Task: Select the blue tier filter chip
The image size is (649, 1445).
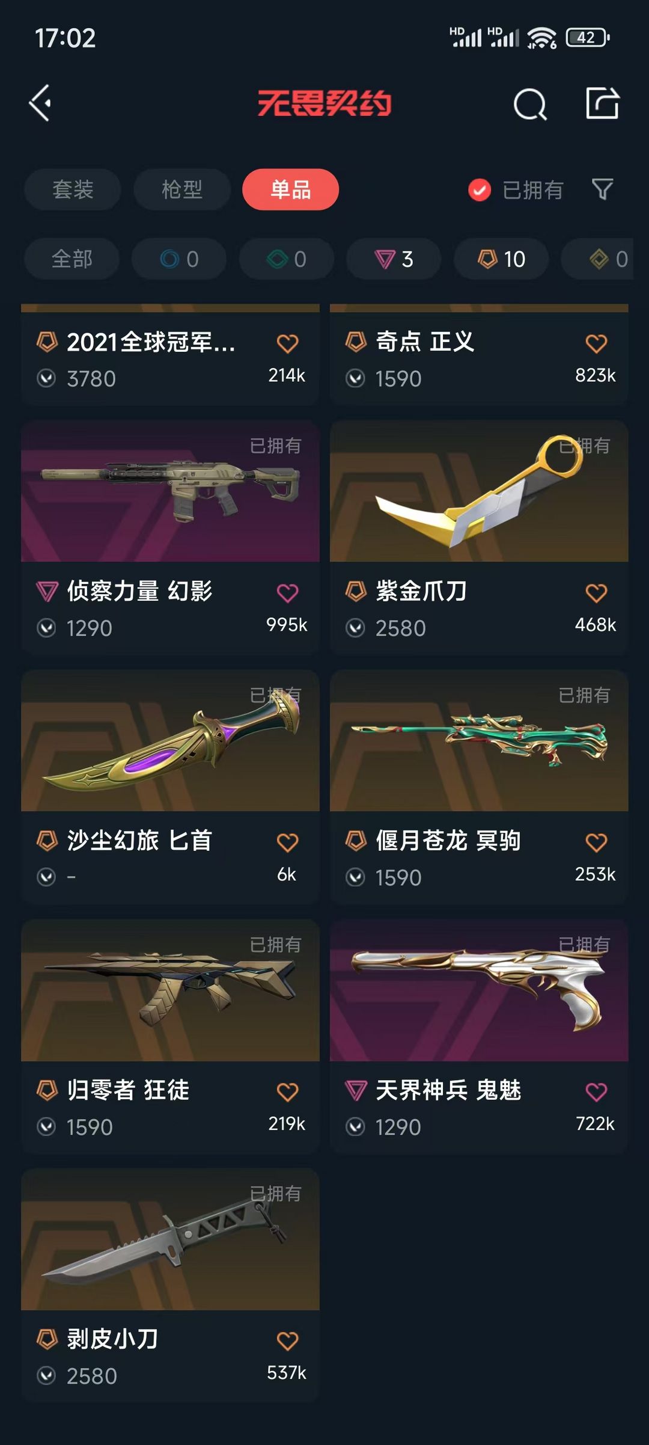Action: (179, 259)
